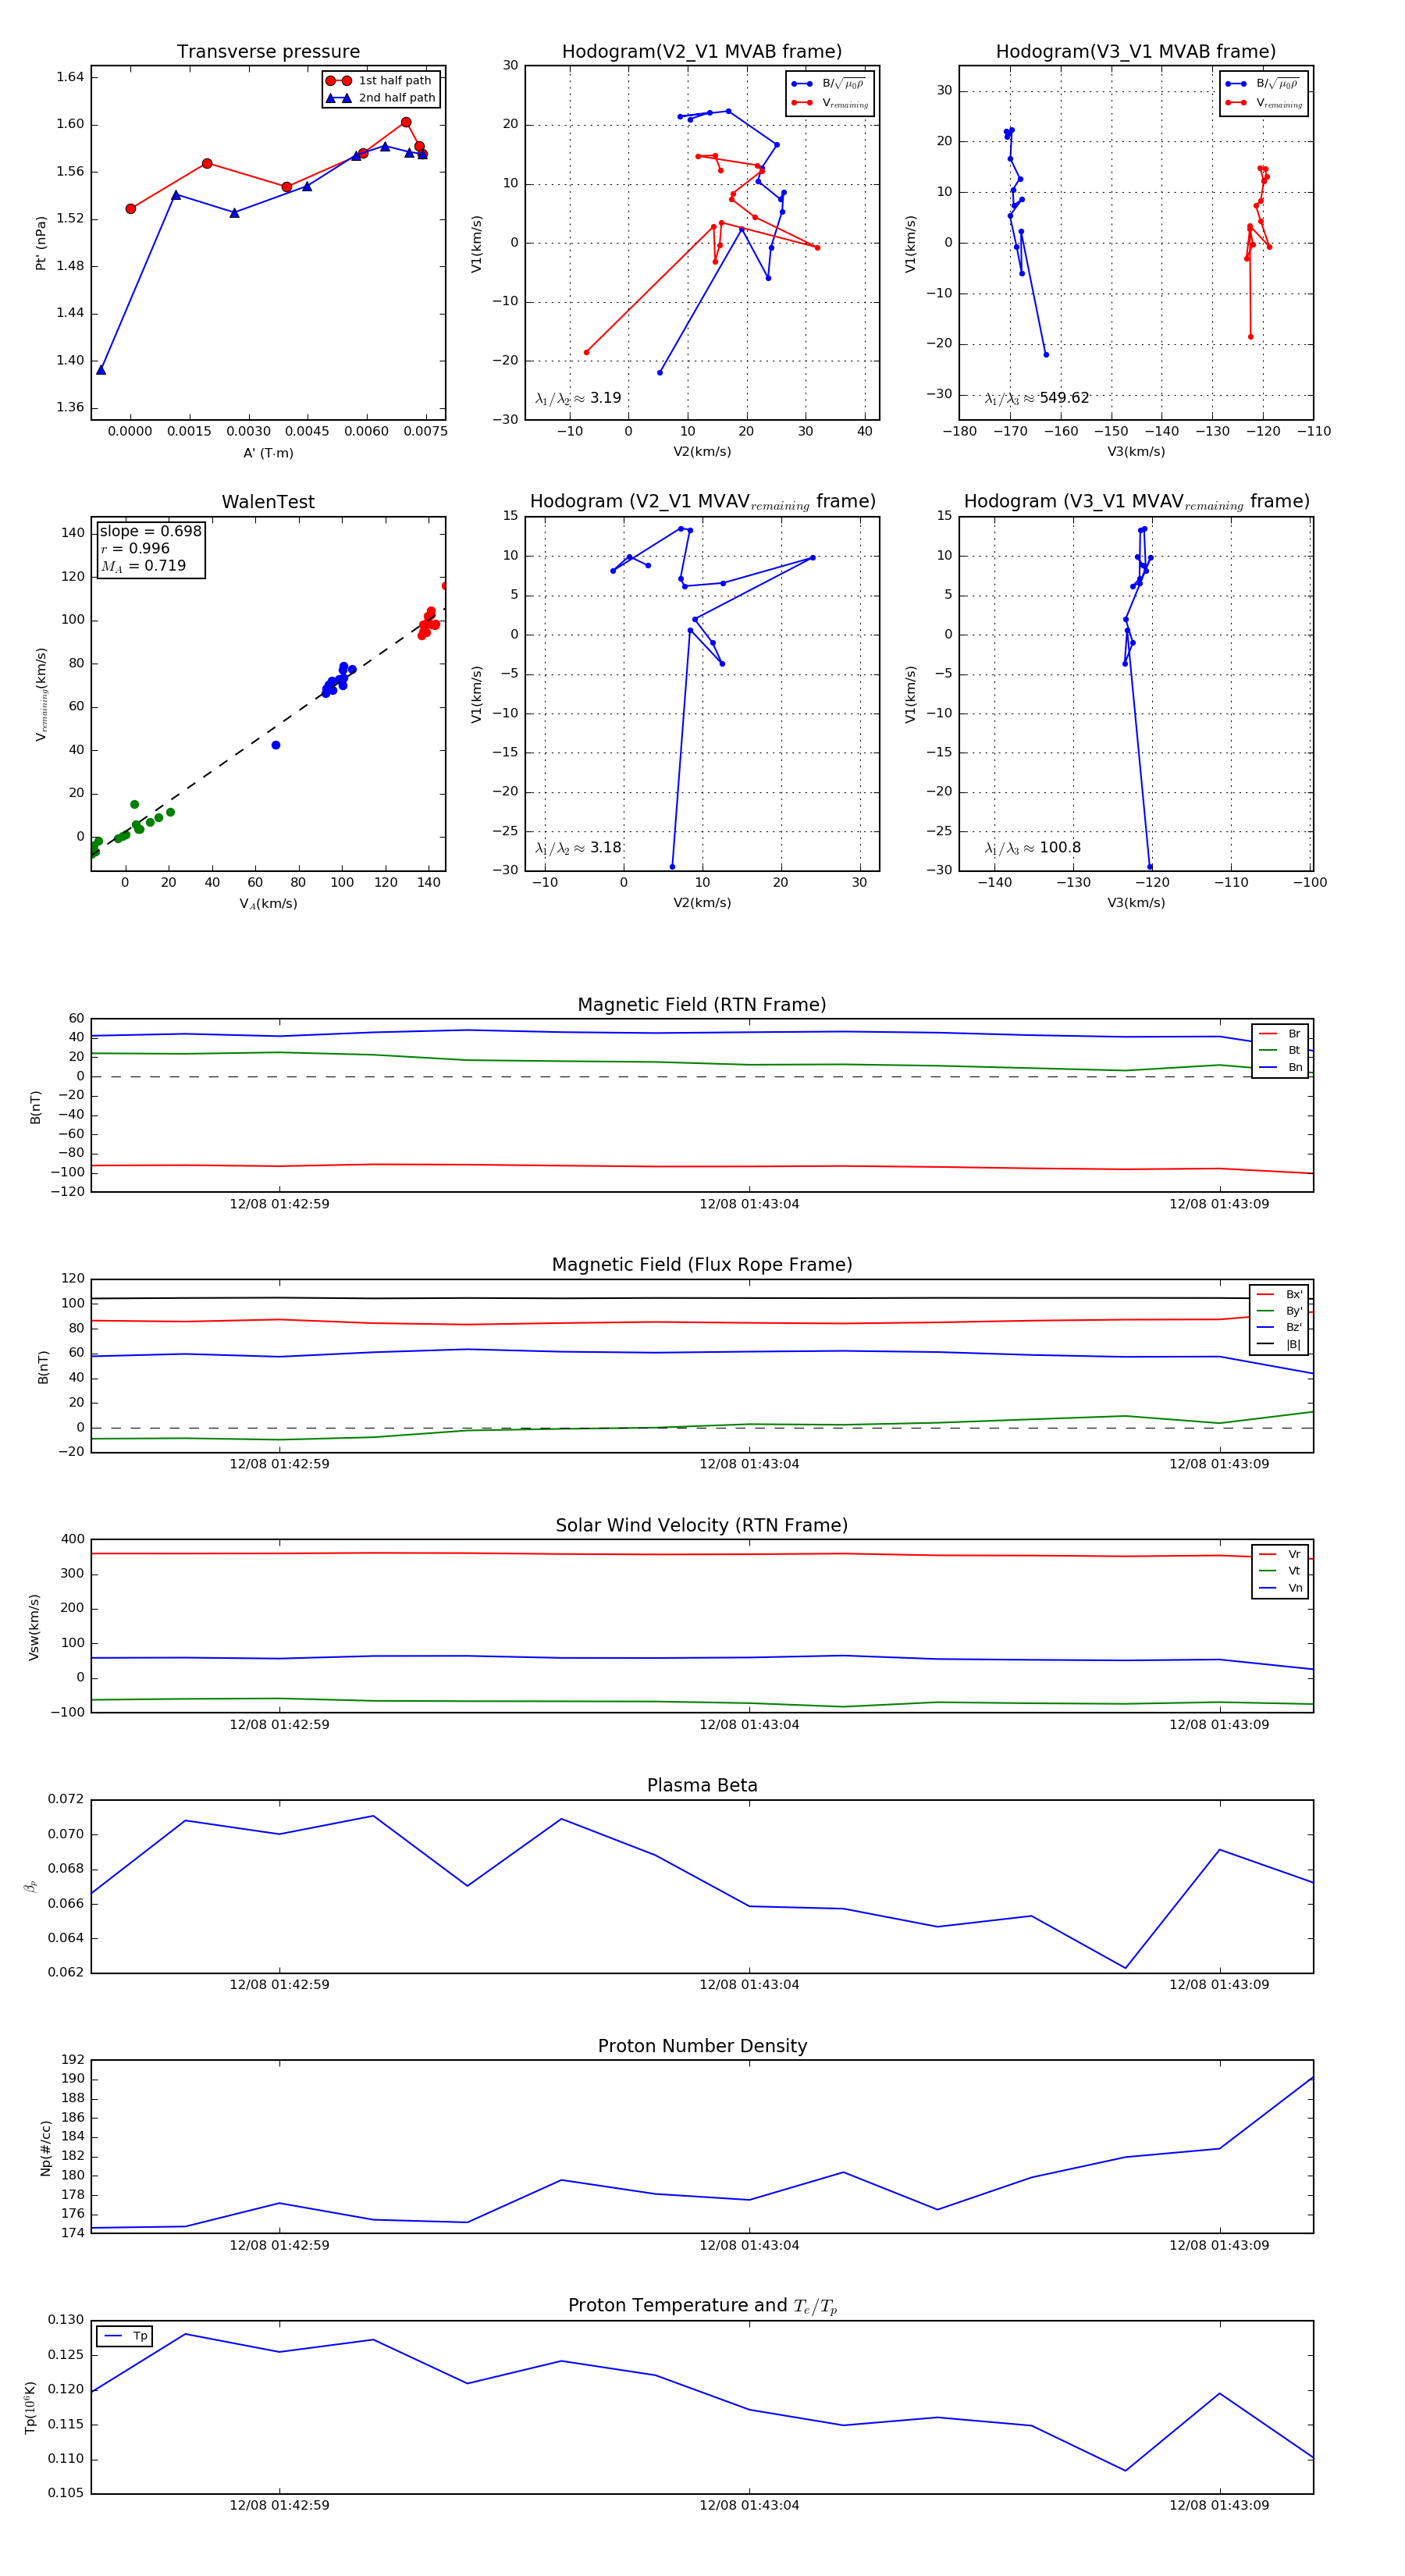Click '12/08 01:42:59' tick under Solar Wind Velocity
The width and height of the screenshot is (1405, 2576).
point(279,1724)
